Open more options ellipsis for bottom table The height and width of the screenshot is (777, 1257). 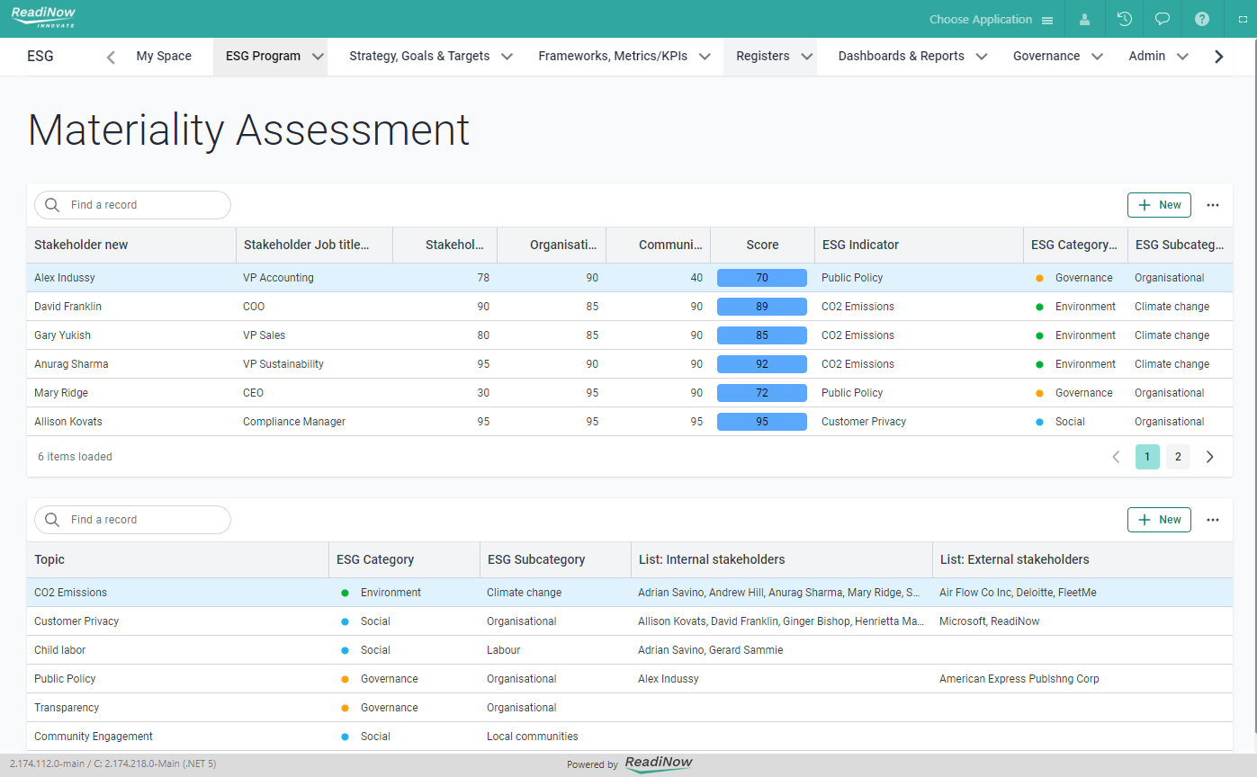[x=1213, y=520]
